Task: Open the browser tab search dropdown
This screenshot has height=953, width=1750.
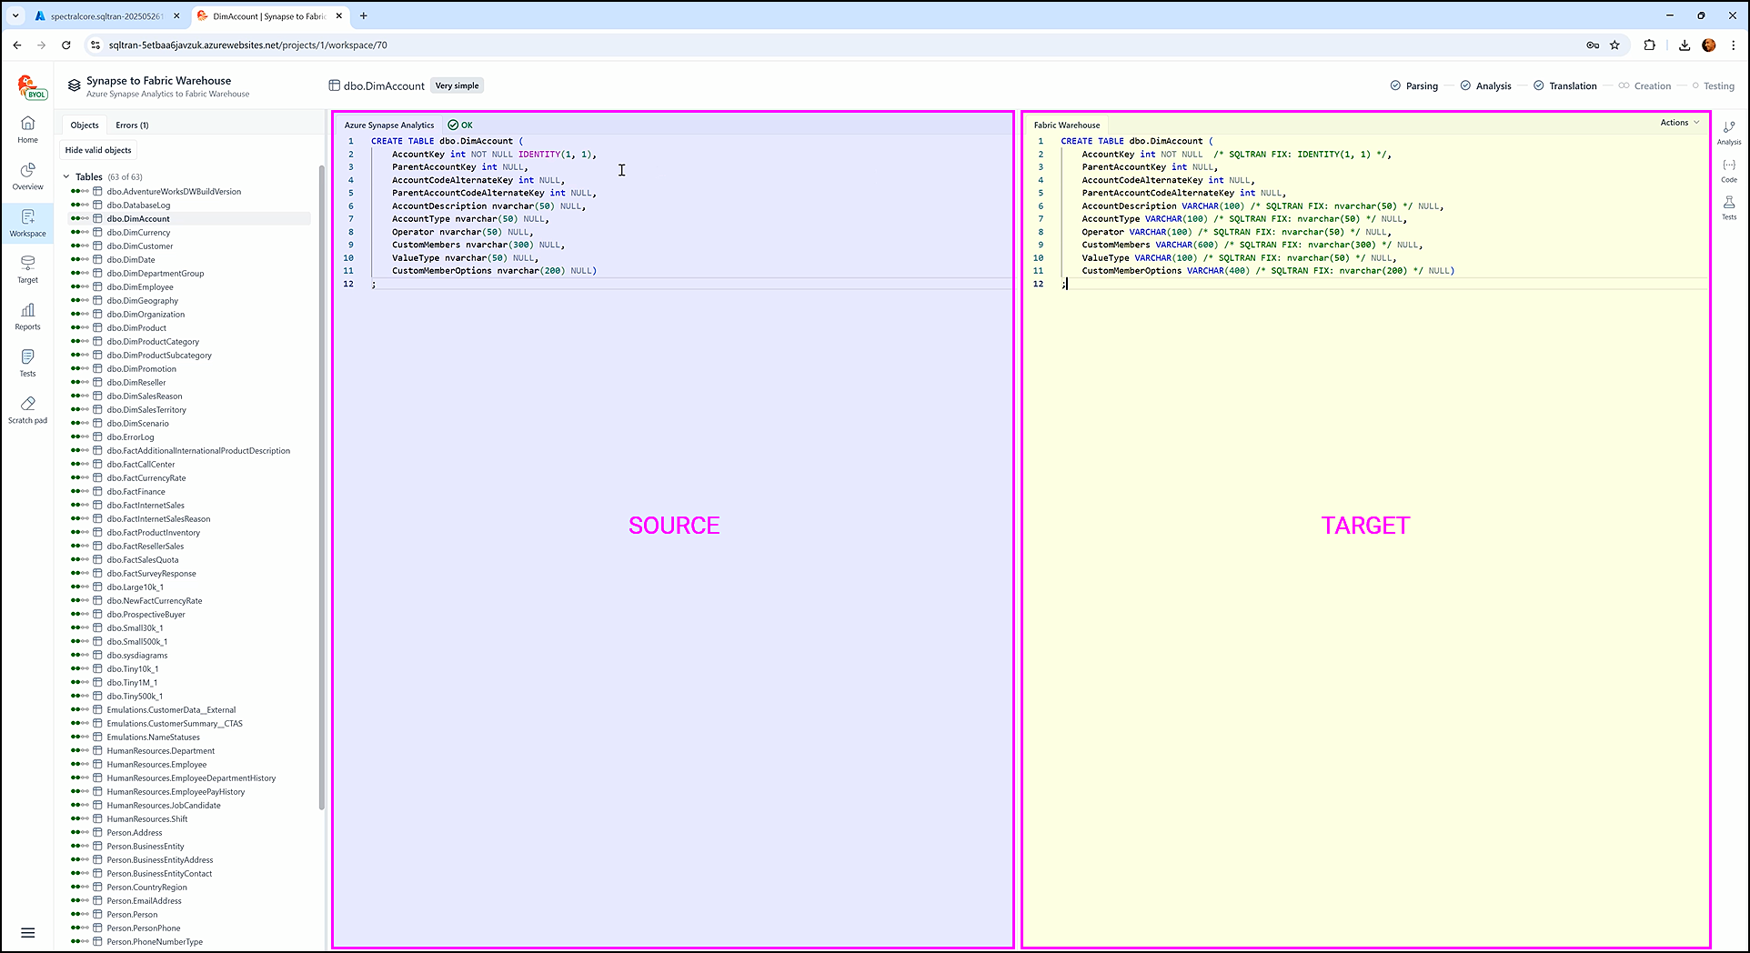Action: [x=15, y=15]
